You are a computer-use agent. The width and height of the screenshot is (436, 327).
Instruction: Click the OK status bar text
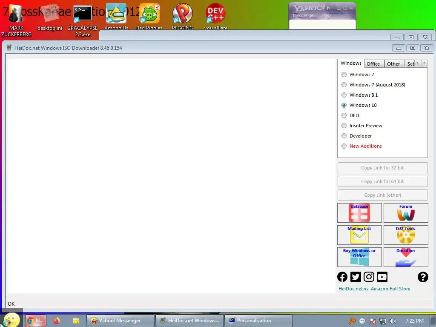pos(11,304)
